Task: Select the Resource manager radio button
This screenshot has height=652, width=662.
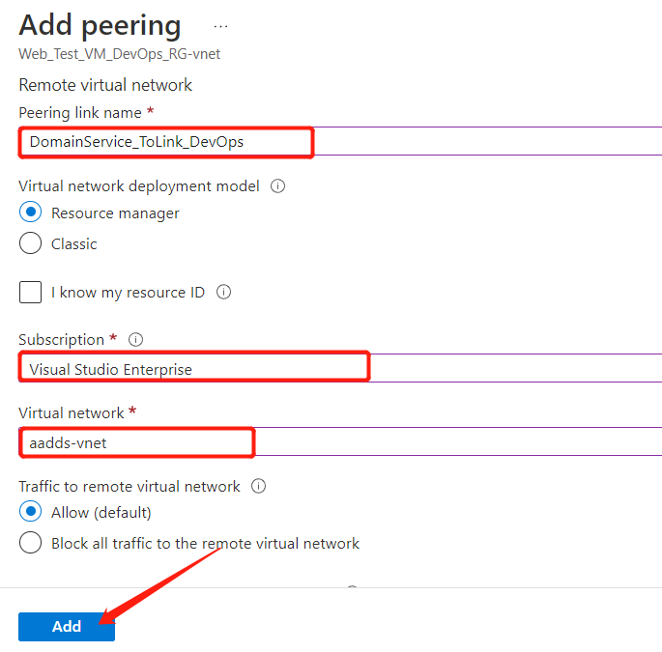Action: pyautogui.click(x=30, y=212)
